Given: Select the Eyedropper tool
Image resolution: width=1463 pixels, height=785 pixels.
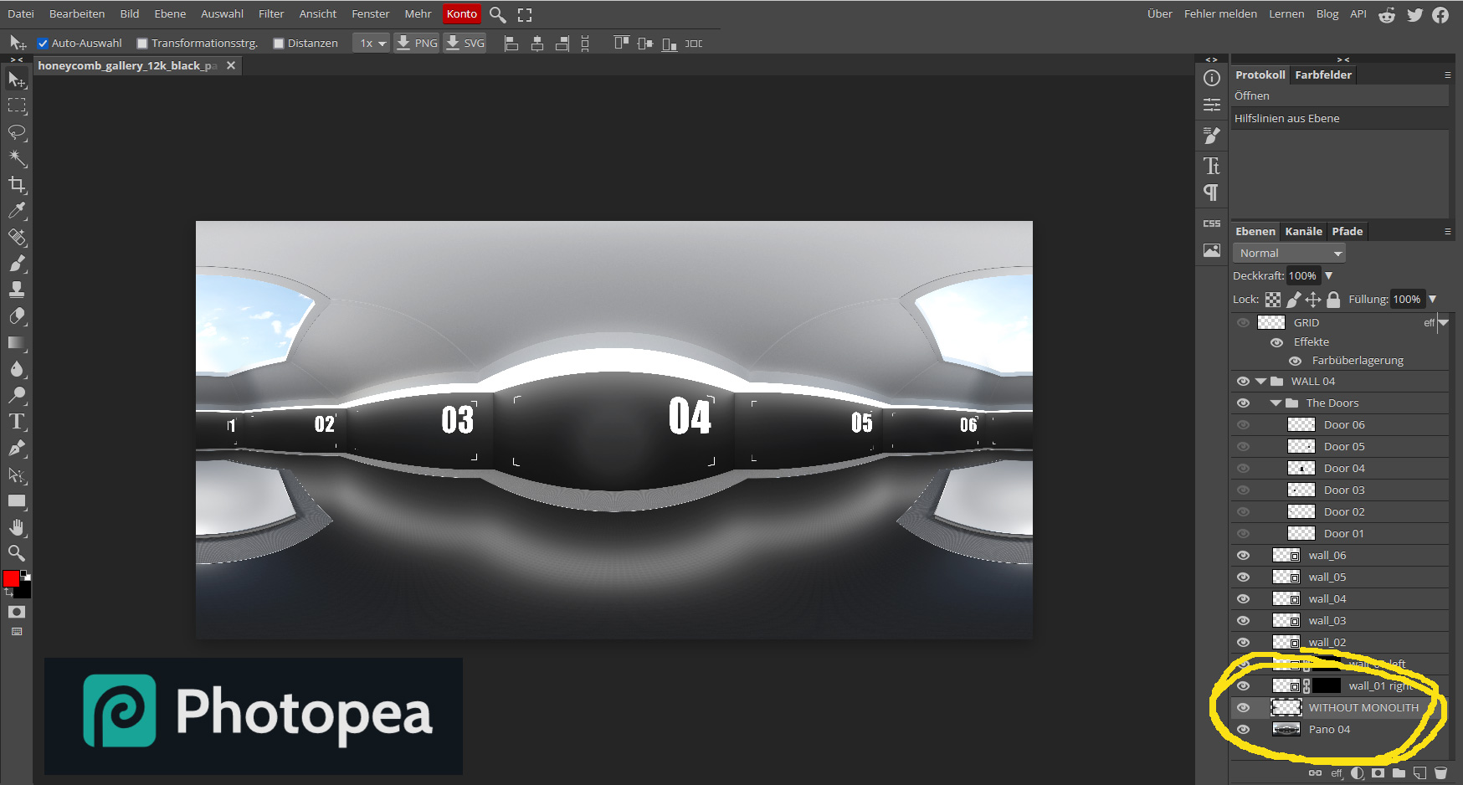Looking at the screenshot, I should click(17, 211).
